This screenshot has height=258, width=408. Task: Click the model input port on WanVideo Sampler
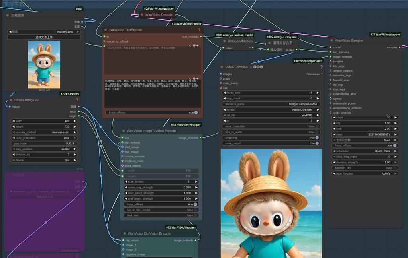[x=330, y=47]
